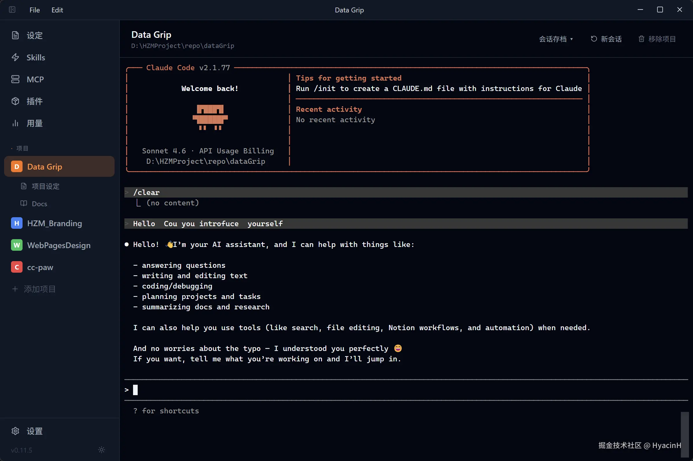The image size is (693, 461).
Task: Select the HZM_Branding project
Action: click(x=54, y=224)
